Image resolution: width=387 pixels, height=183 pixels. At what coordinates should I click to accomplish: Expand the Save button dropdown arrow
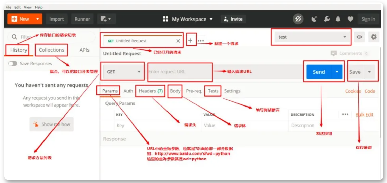[x=369, y=72]
